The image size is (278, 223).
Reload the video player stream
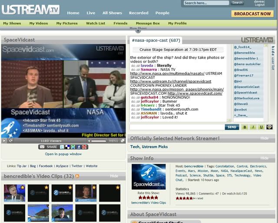(x=11, y=141)
